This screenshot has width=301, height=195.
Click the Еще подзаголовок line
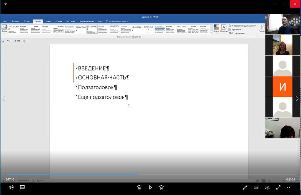pos(103,97)
